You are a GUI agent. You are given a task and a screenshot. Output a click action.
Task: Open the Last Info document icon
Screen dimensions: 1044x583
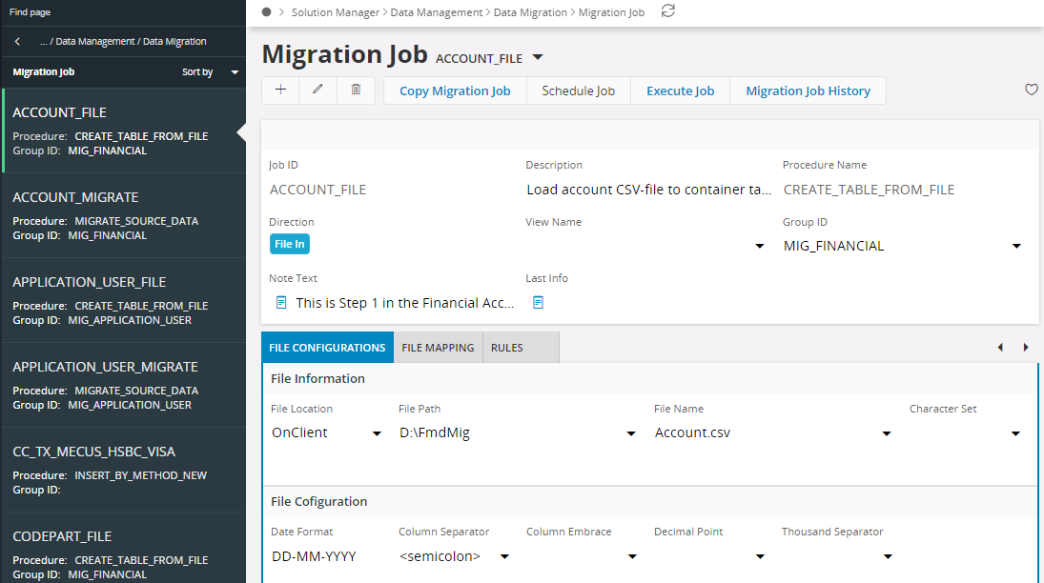538,302
